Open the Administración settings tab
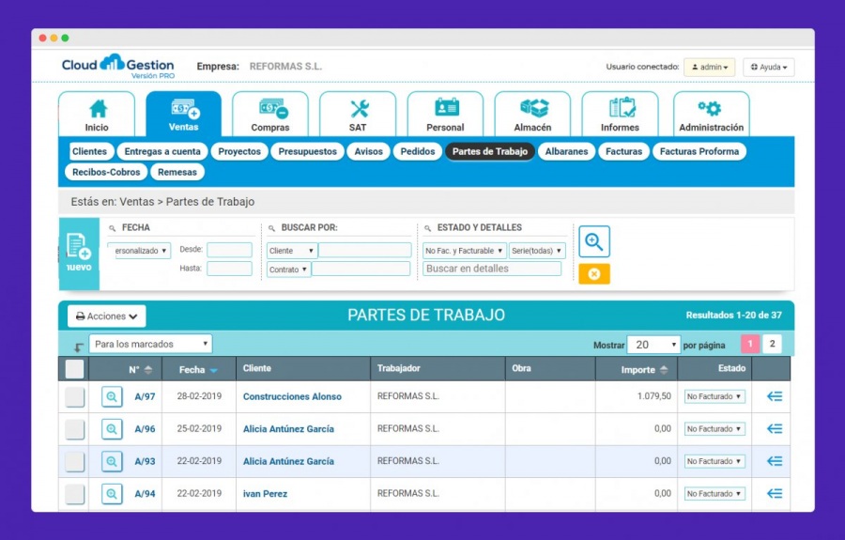This screenshot has width=845, height=540. (712, 115)
